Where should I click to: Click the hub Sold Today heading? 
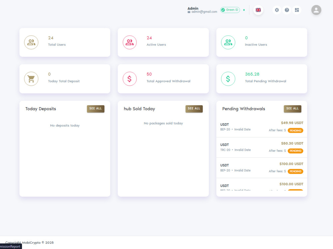click(x=139, y=109)
